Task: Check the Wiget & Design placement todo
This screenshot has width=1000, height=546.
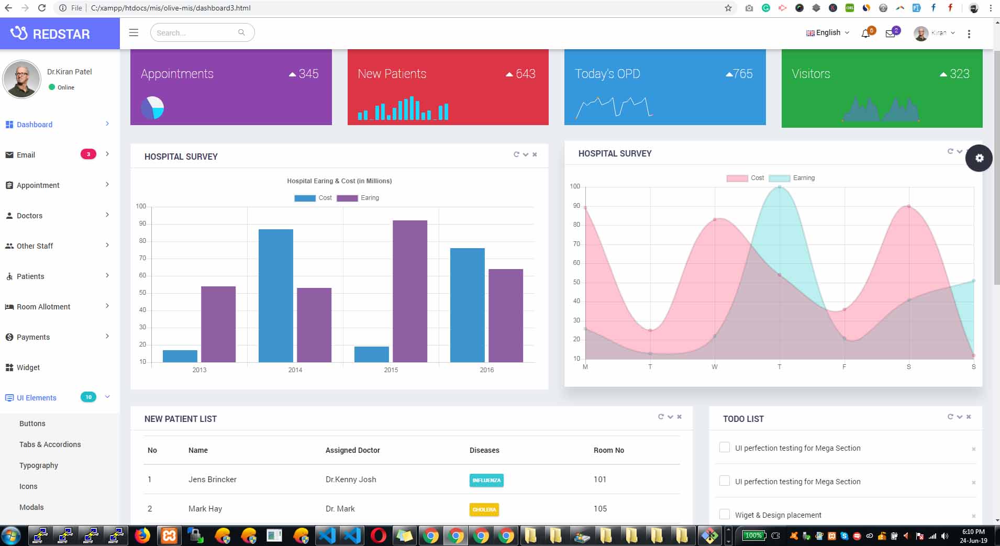Action: click(x=725, y=514)
